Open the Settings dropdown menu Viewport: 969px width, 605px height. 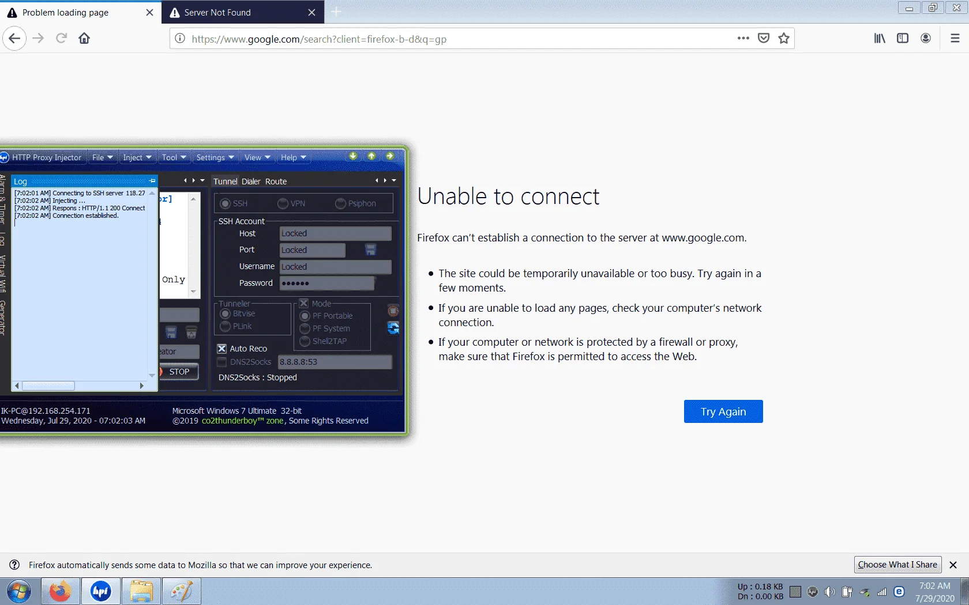(215, 157)
